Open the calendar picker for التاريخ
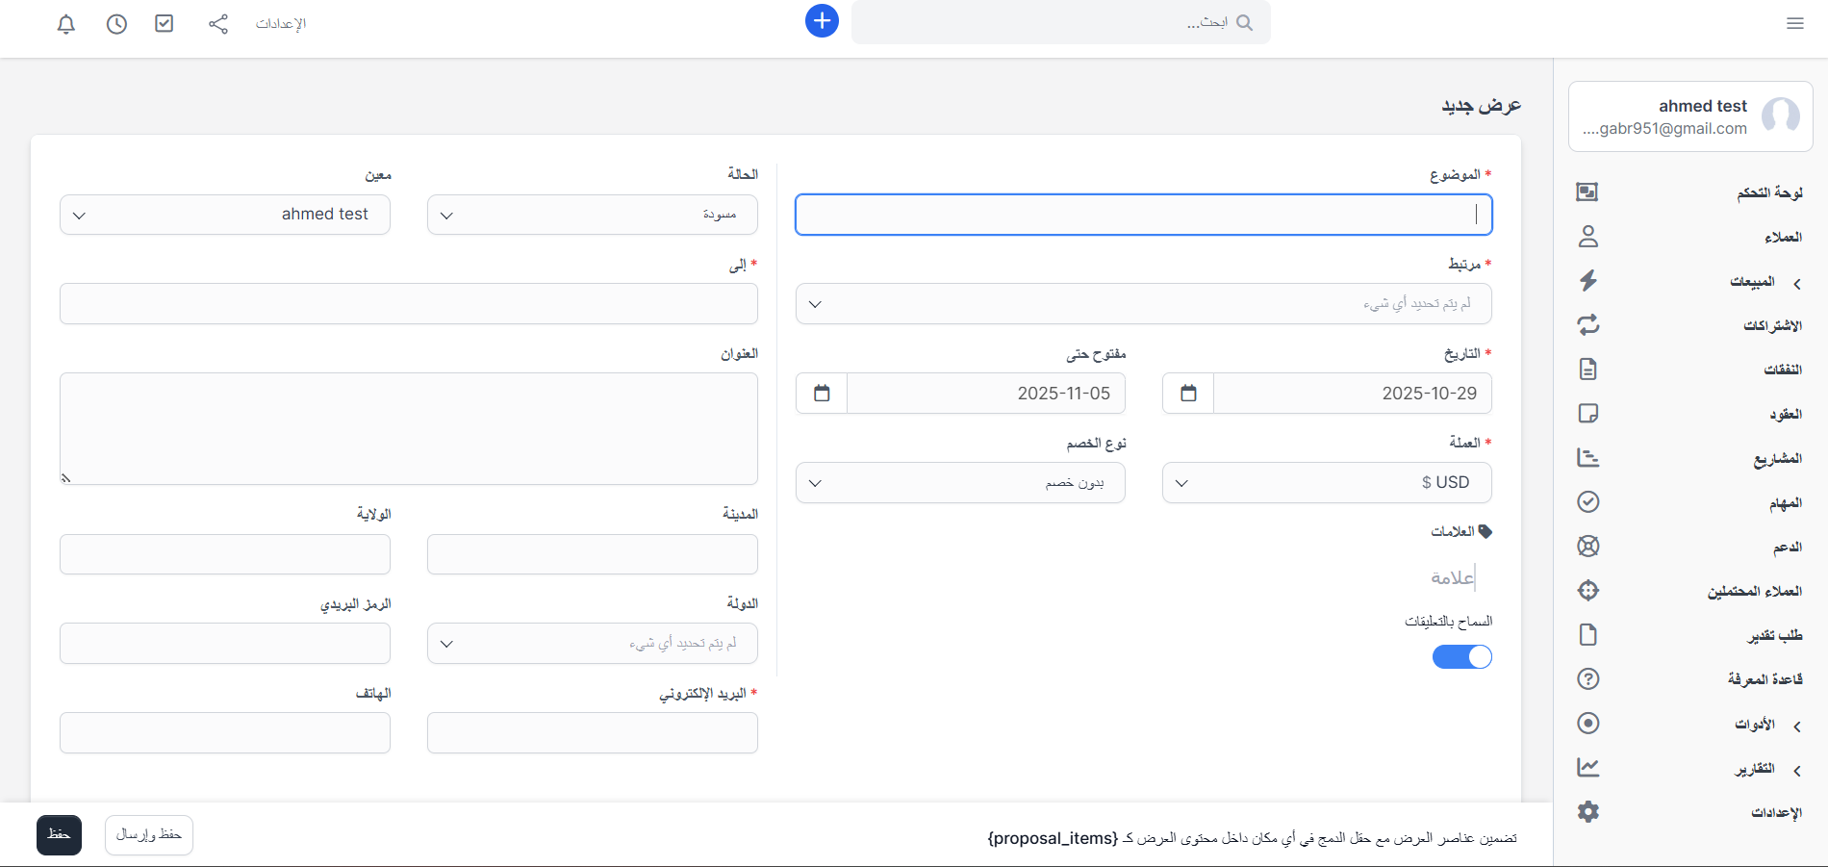This screenshot has width=1828, height=867. [x=1188, y=394]
